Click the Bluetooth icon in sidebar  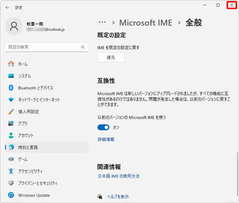pyautogui.click(x=11, y=88)
